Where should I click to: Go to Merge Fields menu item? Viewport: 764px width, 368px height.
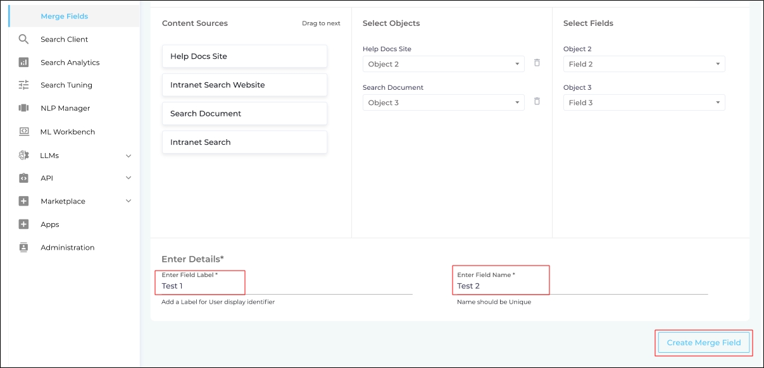(x=65, y=16)
